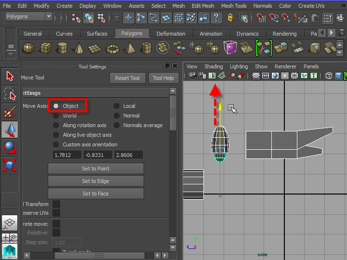347x260 pixels.
Task: Activate the Move tool cone icon
Action: [10, 130]
